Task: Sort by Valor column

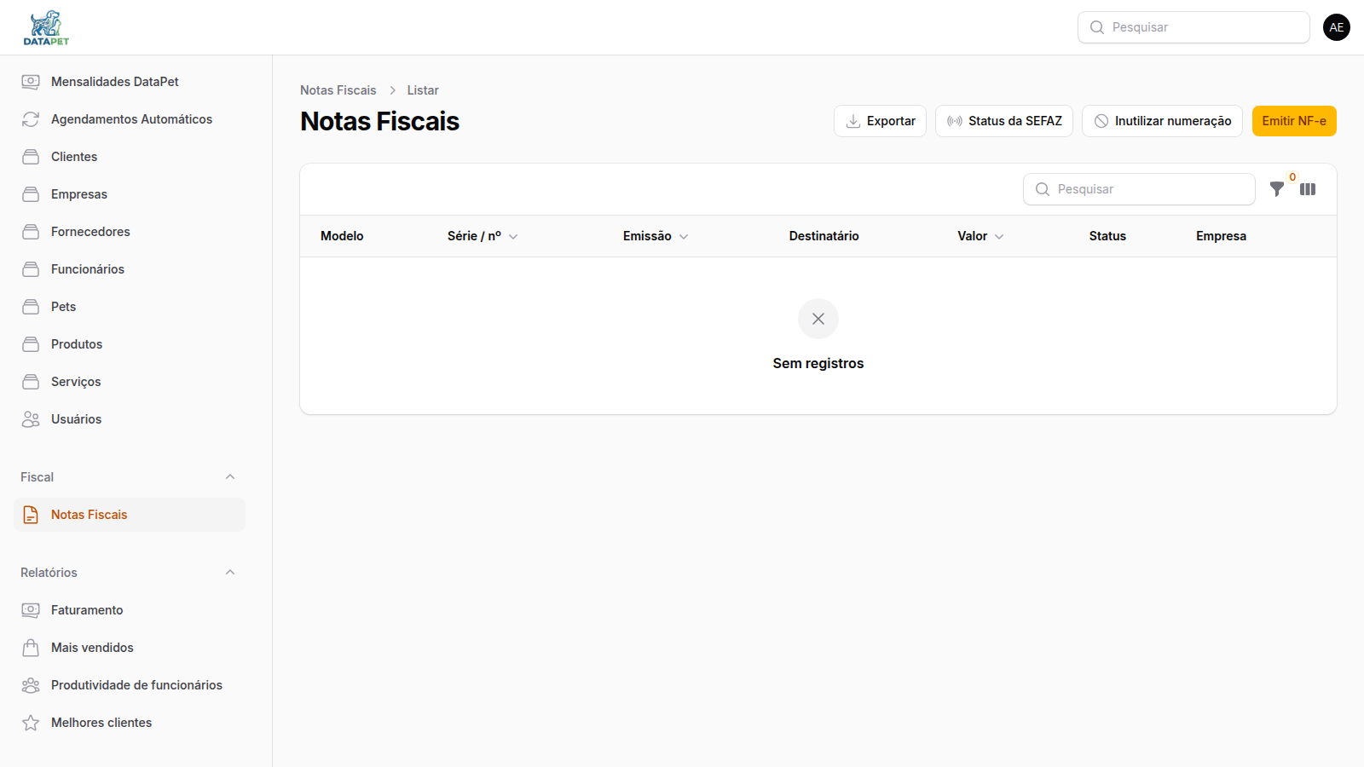Action: pyautogui.click(x=980, y=236)
